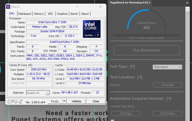Click the Error: Unable to upload results message
The image size is (192, 121).
(x=146, y=38)
